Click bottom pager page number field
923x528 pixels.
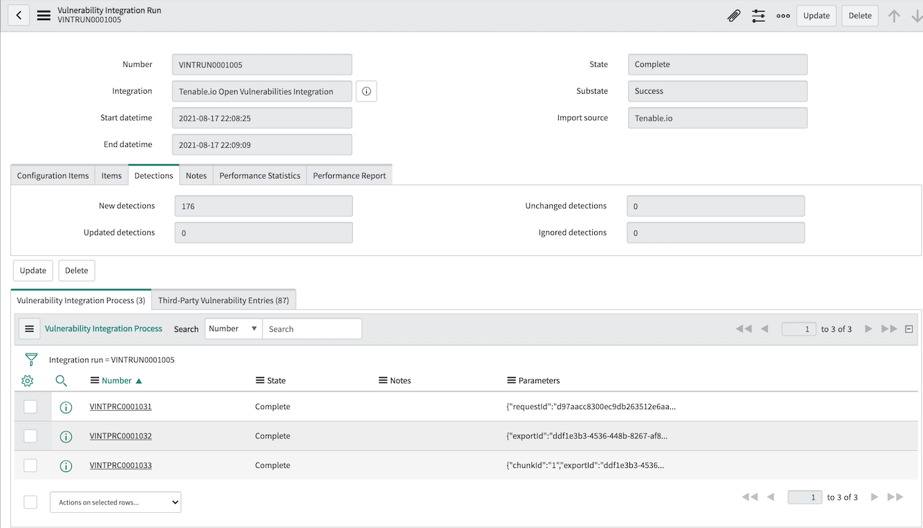pos(805,497)
